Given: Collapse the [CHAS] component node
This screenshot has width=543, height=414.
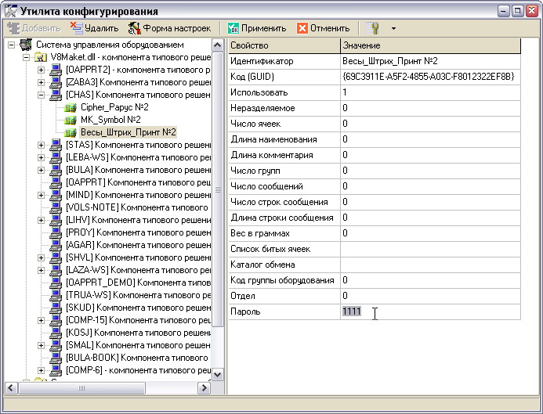Looking at the screenshot, I should coord(42,95).
